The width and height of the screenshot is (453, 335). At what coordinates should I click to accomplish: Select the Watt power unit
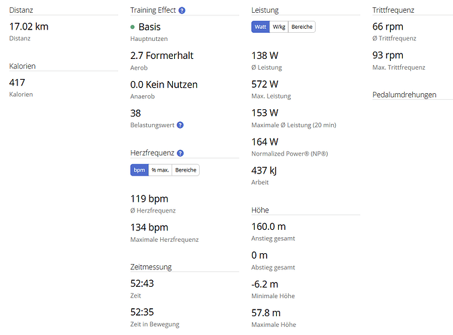tap(260, 27)
